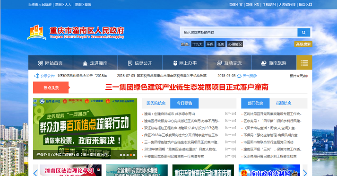Open the 潼南旅游 navigation item
The image size is (337, 176).
coord(274,62)
